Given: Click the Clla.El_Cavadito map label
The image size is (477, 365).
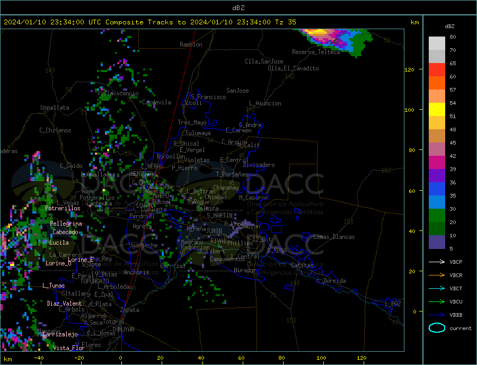Looking at the screenshot, I should coord(293,68).
